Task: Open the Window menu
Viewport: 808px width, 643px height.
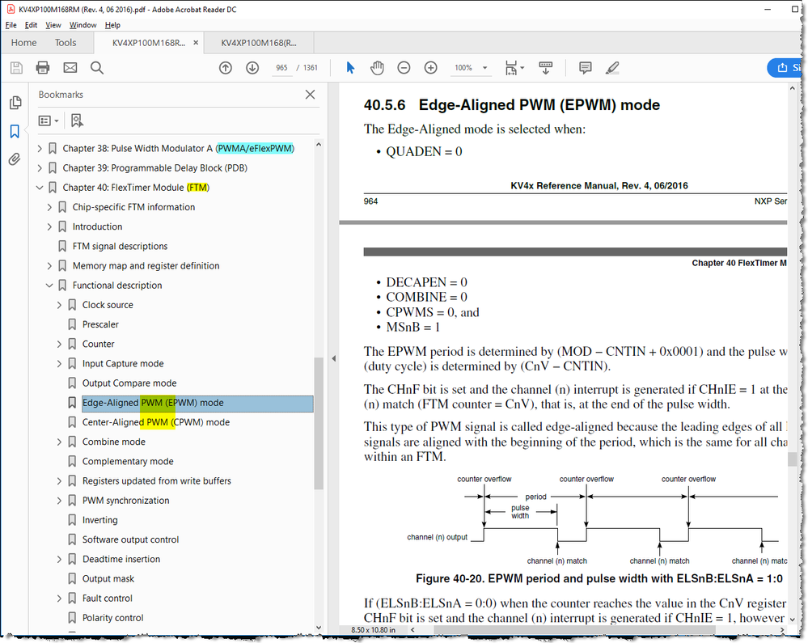Action: 83,25
